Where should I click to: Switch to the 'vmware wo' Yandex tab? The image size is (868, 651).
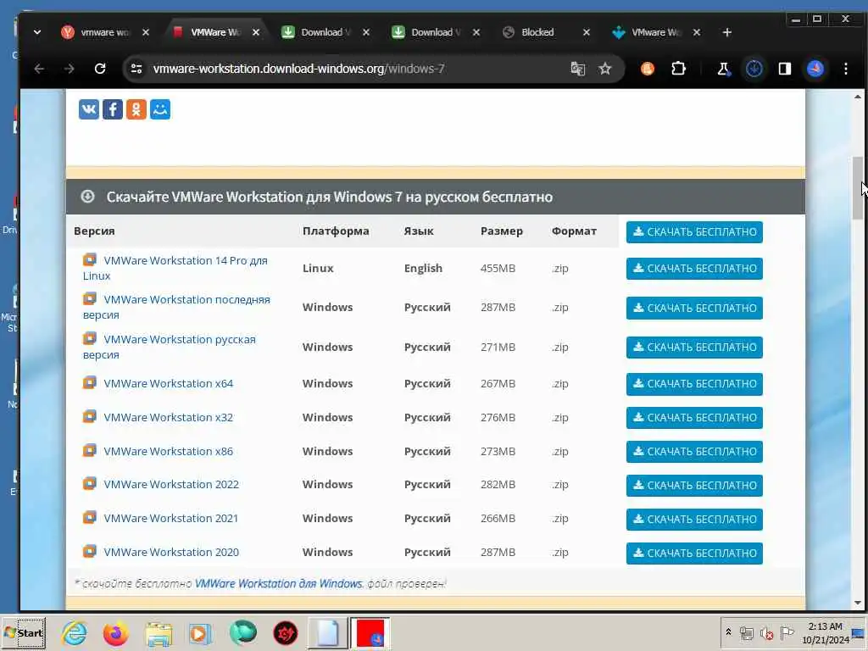104,32
